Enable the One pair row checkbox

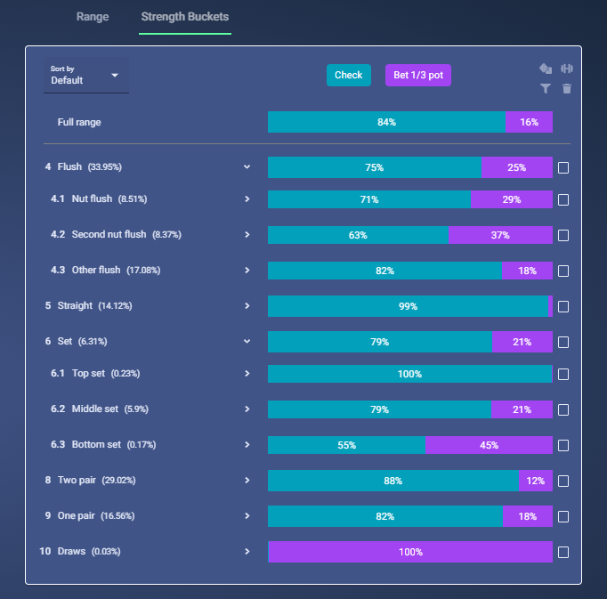[x=563, y=516]
